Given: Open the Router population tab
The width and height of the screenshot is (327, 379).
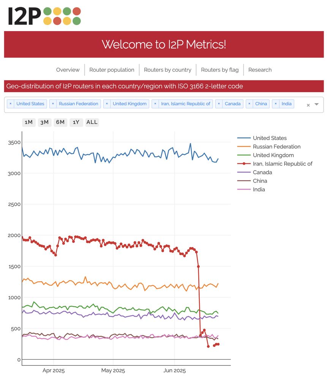Looking at the screenshot, I should [x=112, y=70].
